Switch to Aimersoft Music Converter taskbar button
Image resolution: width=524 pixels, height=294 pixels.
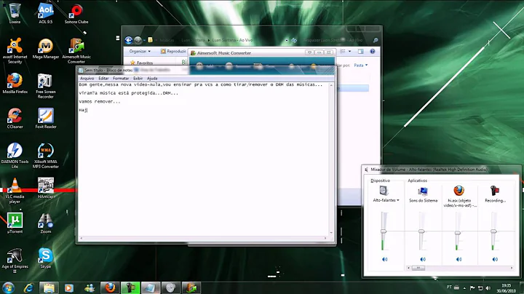191,287
